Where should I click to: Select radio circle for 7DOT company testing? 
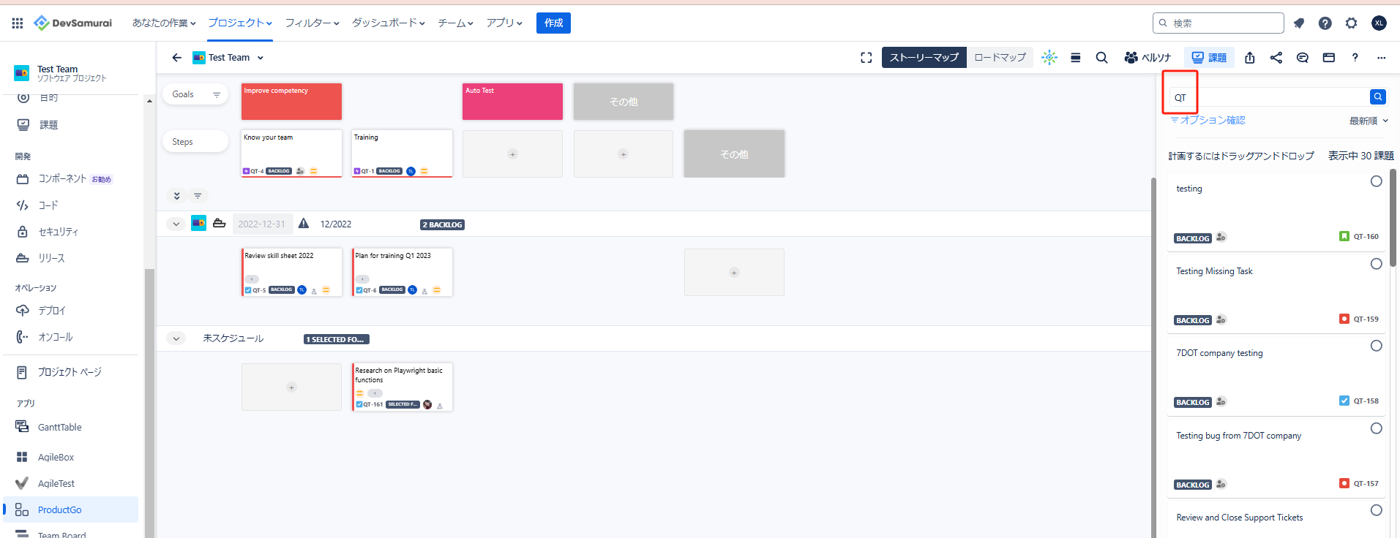click(1376, 346)
